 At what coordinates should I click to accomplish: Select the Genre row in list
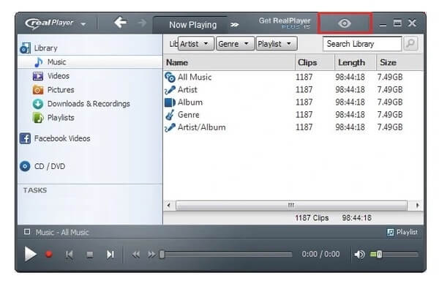point(293,115)
